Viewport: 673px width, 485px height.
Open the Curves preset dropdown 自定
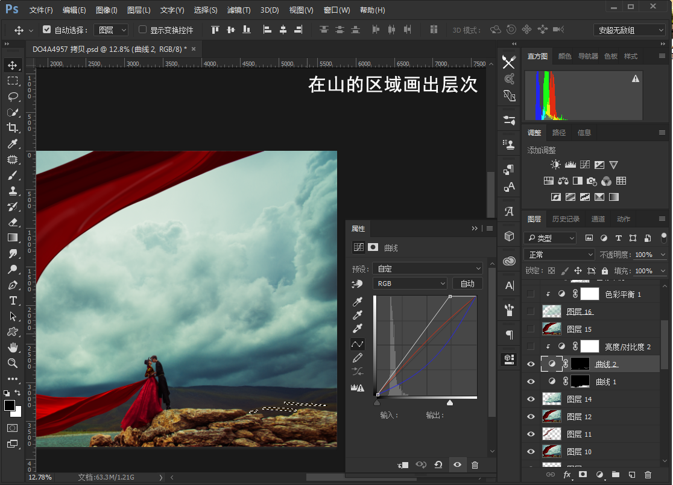(428, 268)
